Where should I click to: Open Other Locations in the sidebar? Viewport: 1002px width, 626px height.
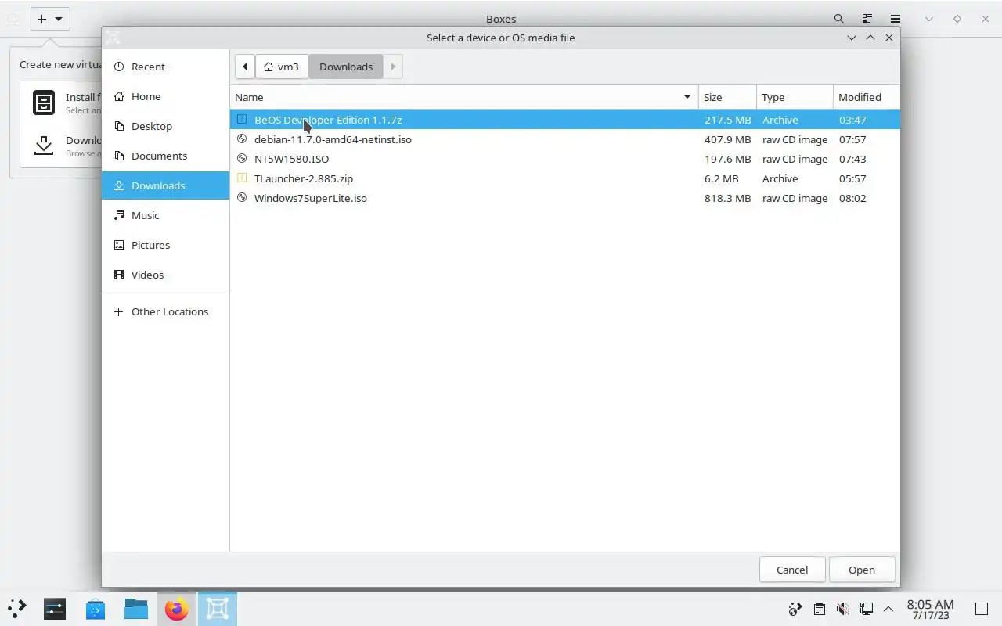[165, 311]
